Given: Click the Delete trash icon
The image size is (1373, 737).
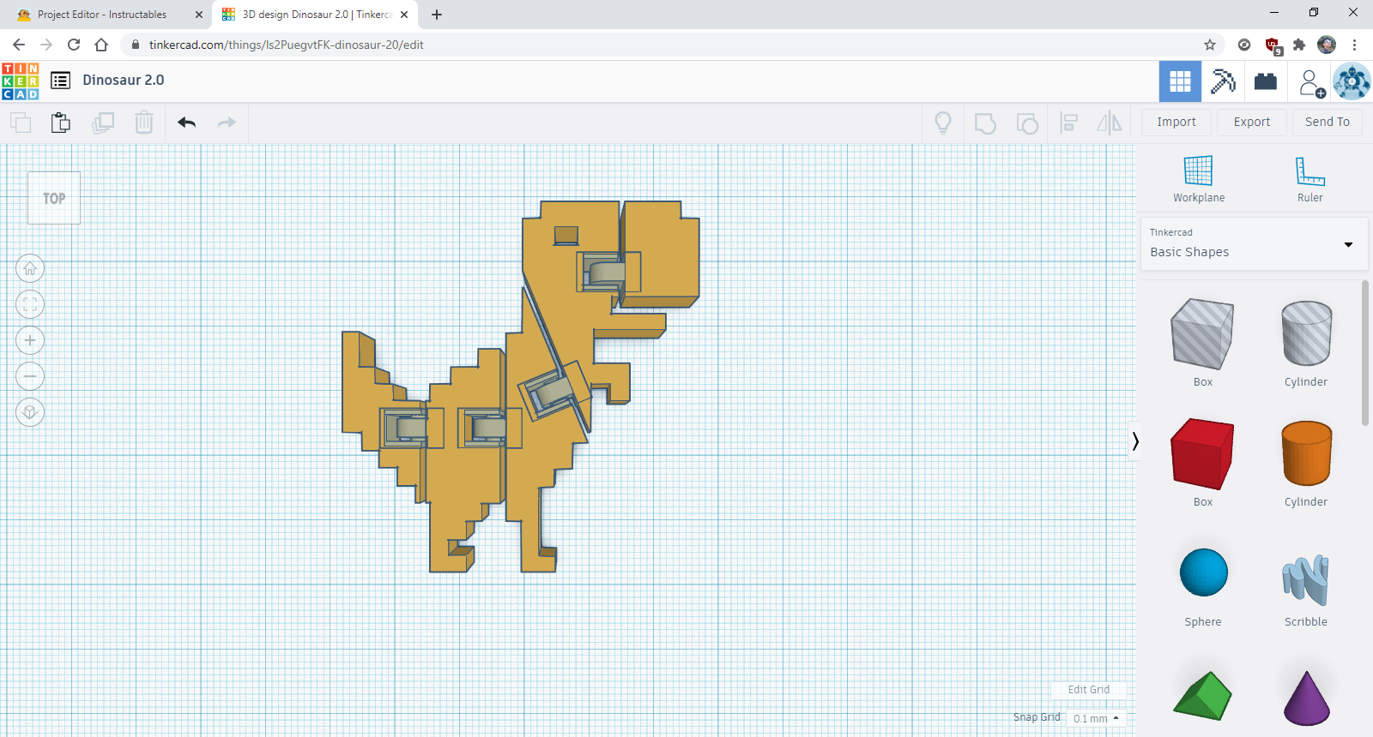Looking at the screenshot, I should pos(144,123).
